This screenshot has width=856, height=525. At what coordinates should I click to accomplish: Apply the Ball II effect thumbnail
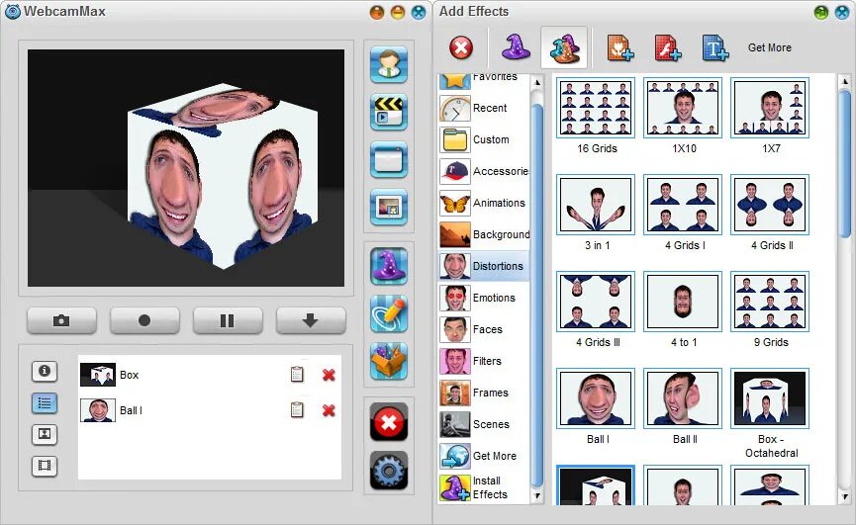point(683,398)
